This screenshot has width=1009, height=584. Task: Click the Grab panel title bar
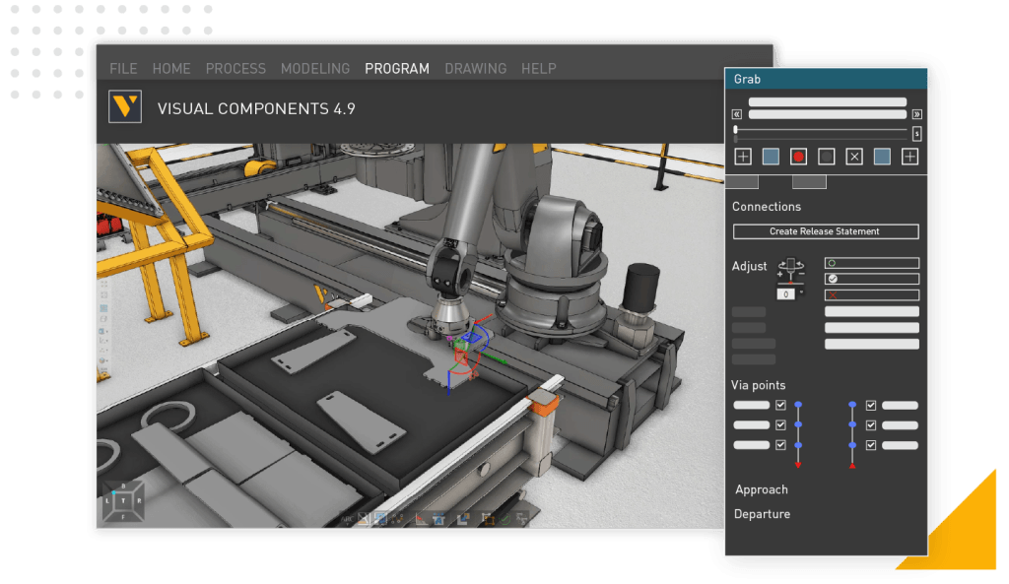827,79
